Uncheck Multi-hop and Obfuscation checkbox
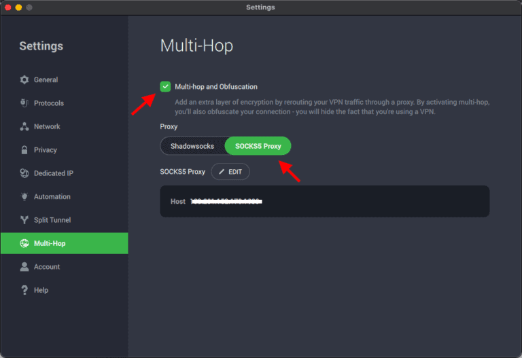This screenshot has width=522, height=358. 165,86
